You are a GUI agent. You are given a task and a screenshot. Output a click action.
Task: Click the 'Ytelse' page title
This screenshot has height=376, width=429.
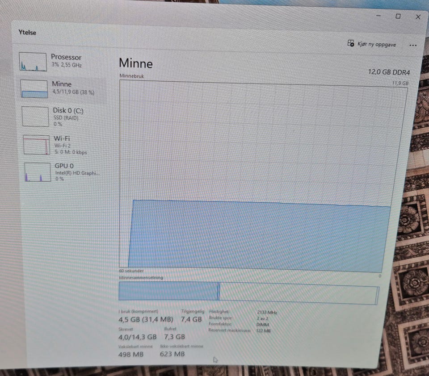pyautogui.click(x=27, y=32)
